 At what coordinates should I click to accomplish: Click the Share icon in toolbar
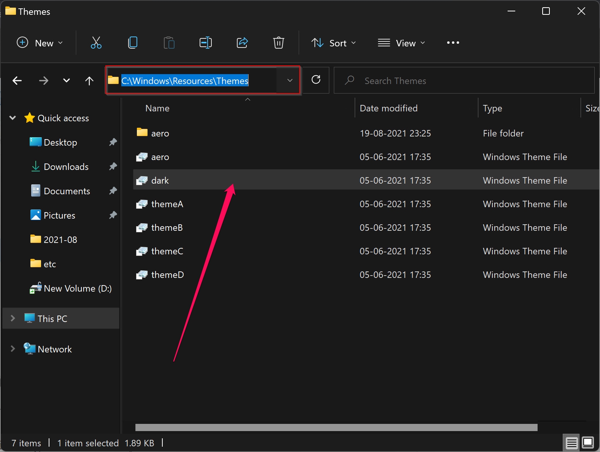tap(242, 43)
